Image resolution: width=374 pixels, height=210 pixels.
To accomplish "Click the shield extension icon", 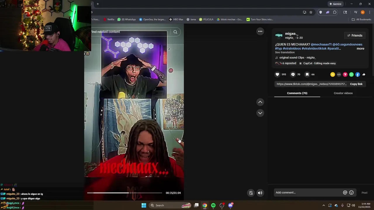I will [321, 12].
